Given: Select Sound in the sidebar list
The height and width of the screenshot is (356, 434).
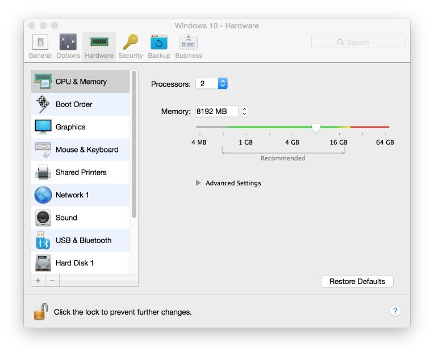Looking at the screenshot, I should pyautogui.click(x=80, y=218).
